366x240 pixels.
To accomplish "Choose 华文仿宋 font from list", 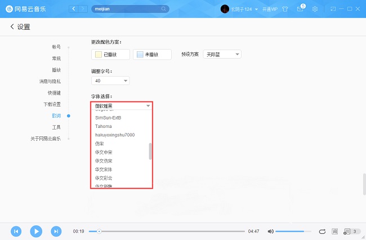I will [104, 161].
